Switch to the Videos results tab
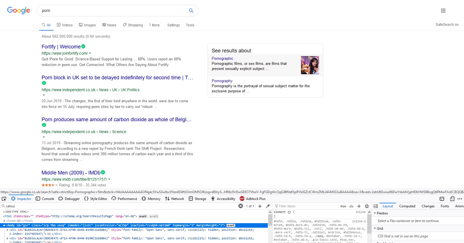Image resolution: width=464 pixels, height=243 pixels. (x=65, y=25)
